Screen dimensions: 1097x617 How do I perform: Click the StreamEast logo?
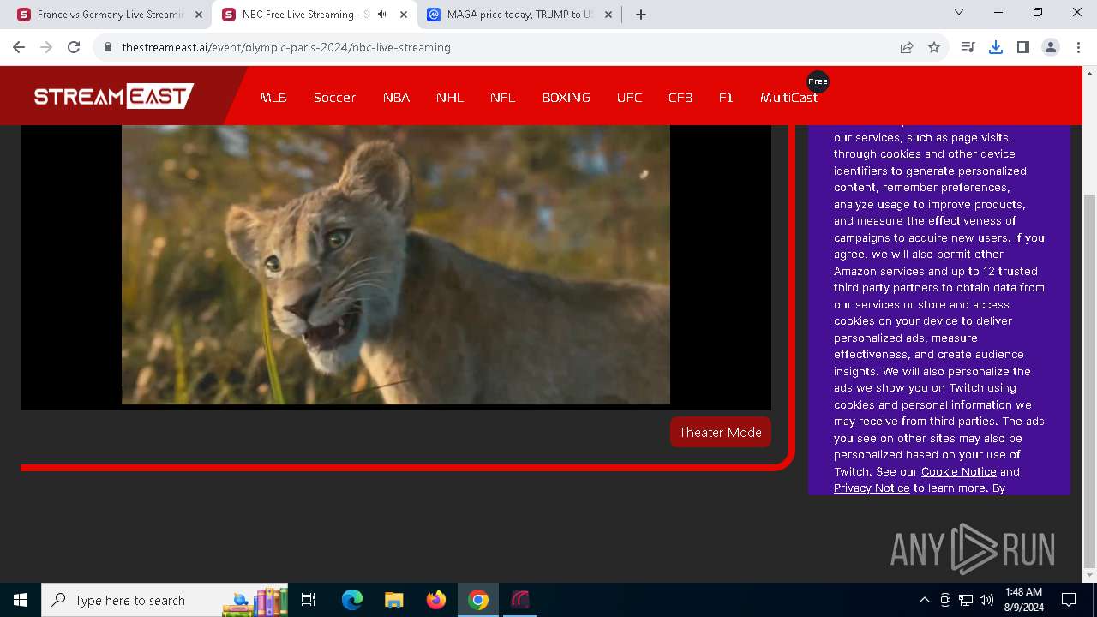[x=114, y=96]
